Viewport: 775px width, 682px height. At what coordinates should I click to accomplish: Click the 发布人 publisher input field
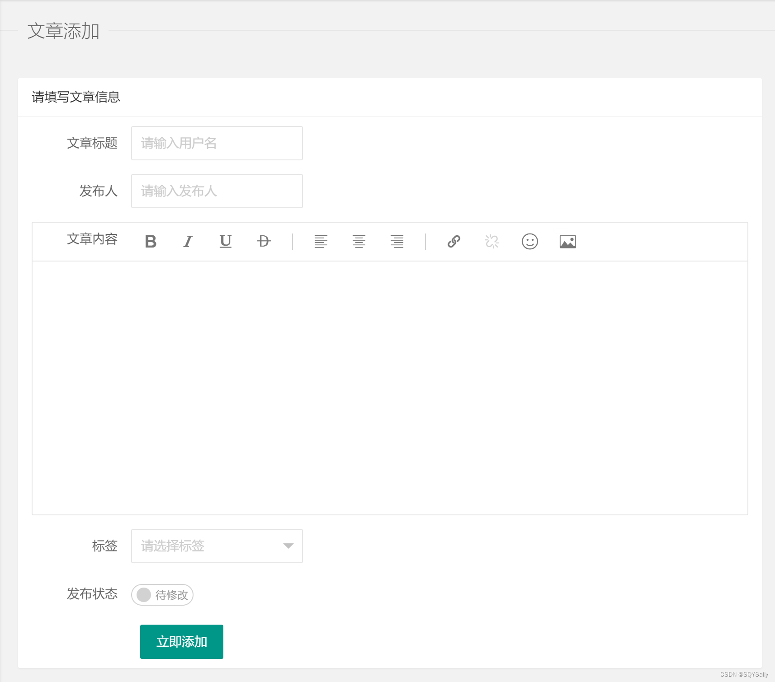tap(217, 191)
